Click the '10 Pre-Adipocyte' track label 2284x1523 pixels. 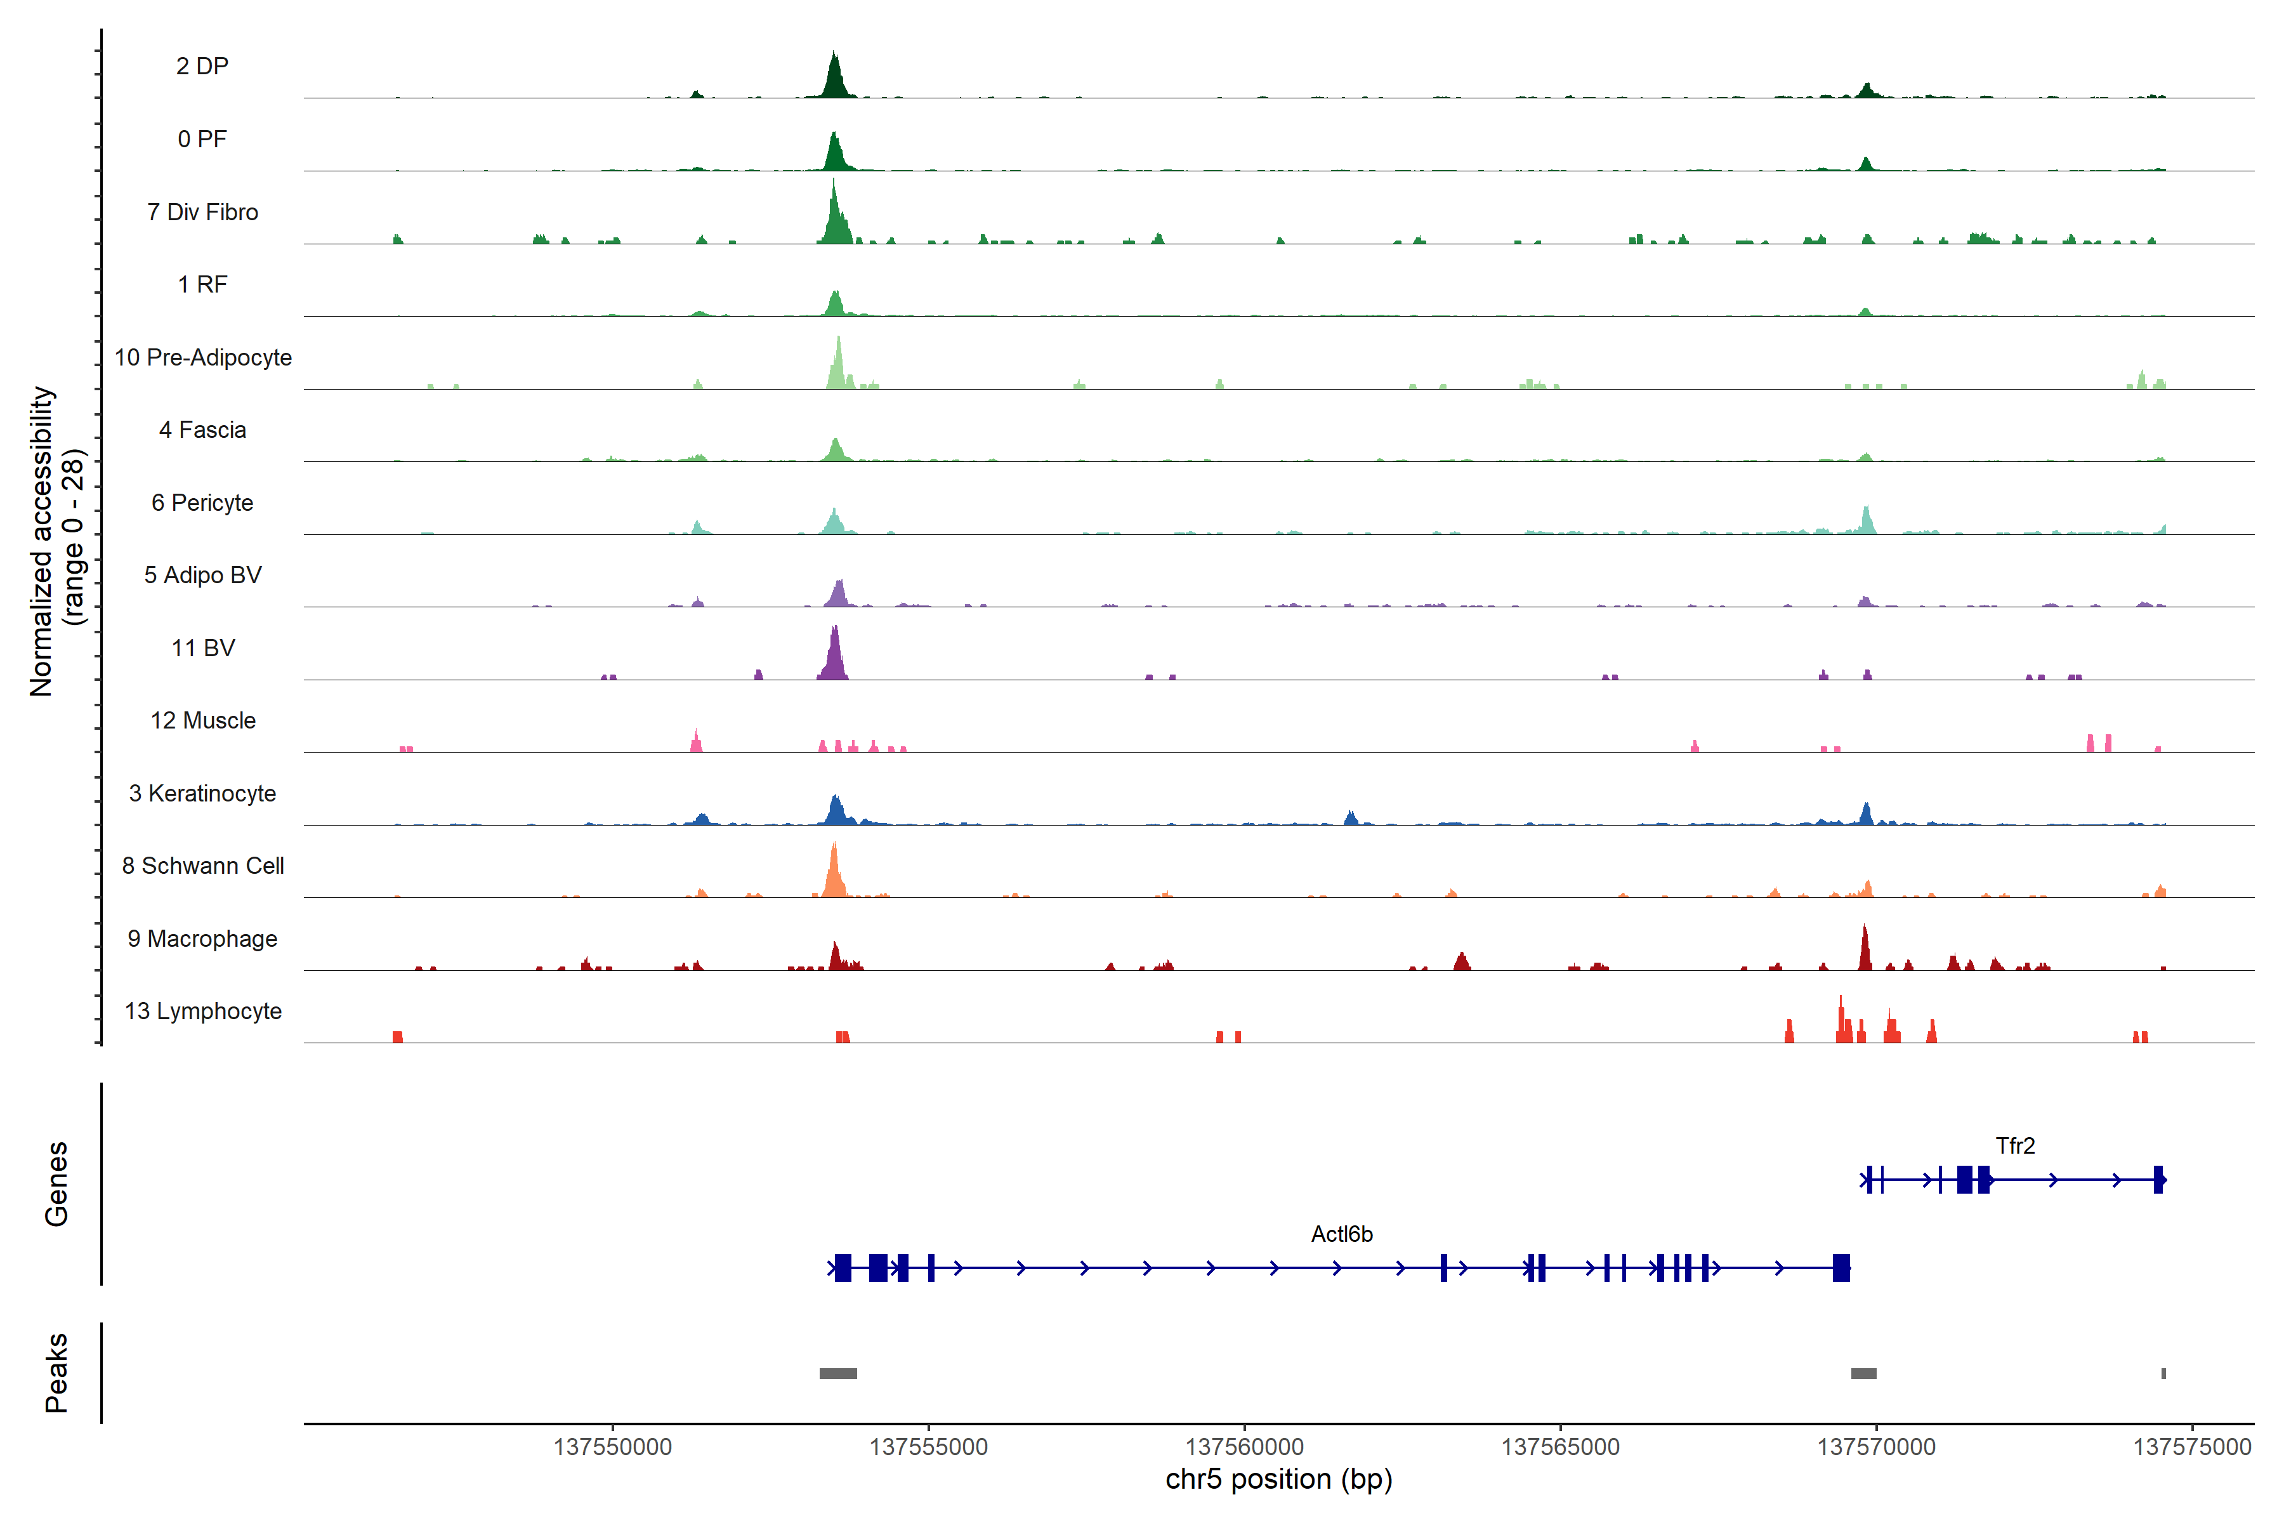point(203,357)
